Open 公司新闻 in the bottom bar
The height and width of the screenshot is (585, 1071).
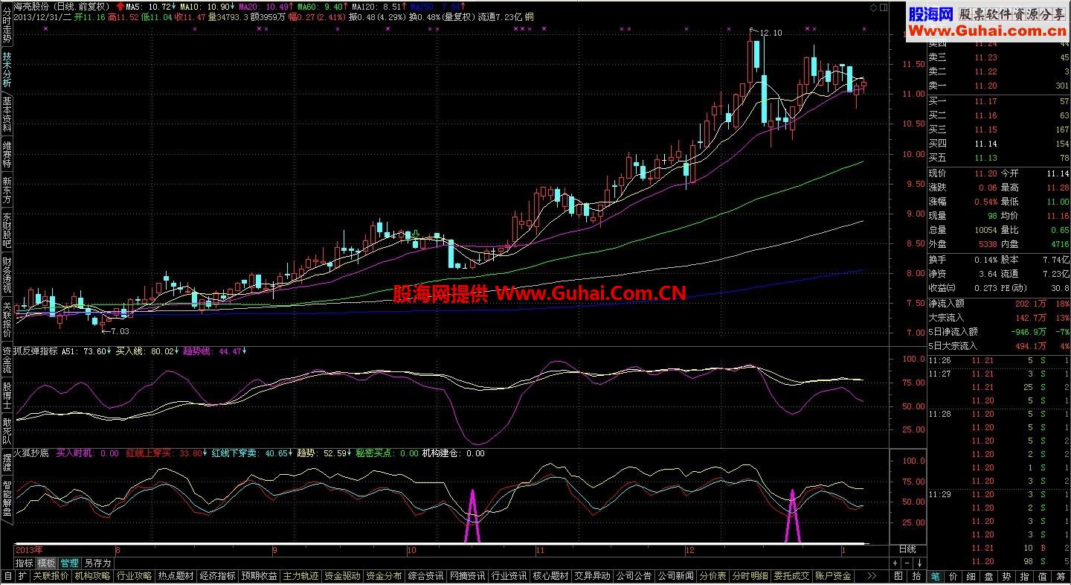tap(675, 576)
